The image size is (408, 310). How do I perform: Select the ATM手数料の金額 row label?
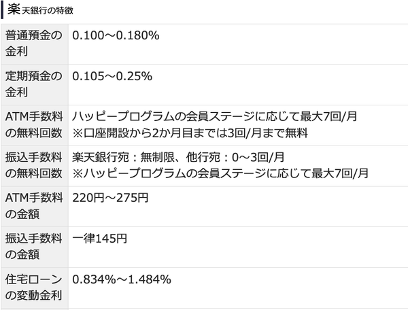click(33, 207)
